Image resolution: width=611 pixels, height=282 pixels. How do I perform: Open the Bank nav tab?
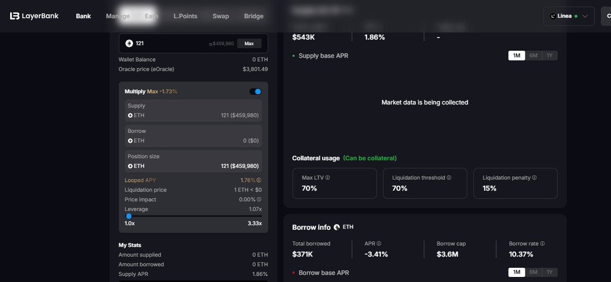[x=84, y=16]
